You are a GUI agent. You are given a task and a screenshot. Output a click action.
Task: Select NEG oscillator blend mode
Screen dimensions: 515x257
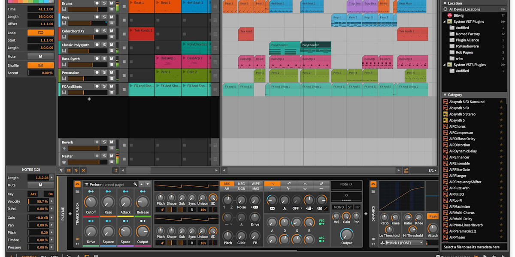tap(241, 184)
